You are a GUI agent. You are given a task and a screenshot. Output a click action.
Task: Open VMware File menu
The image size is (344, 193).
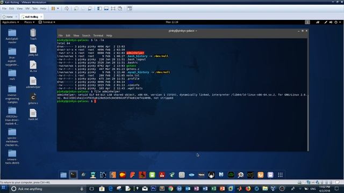(4, 9)
